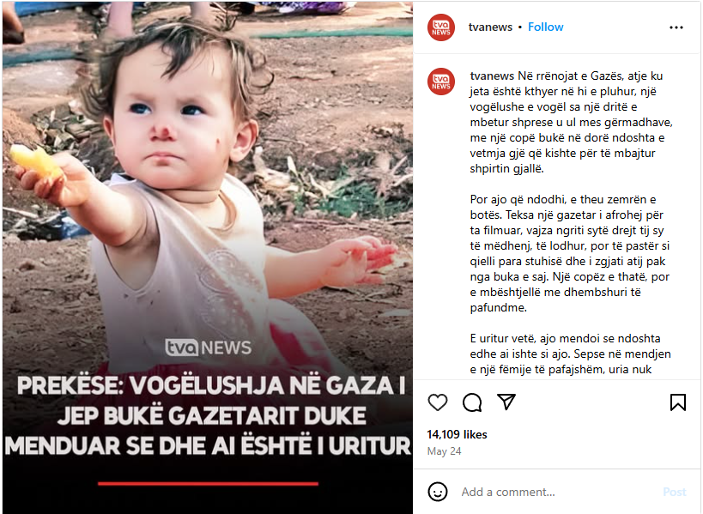Open comments via the speech bubble icon
The image size is (703, 514).
click(472, 402)
